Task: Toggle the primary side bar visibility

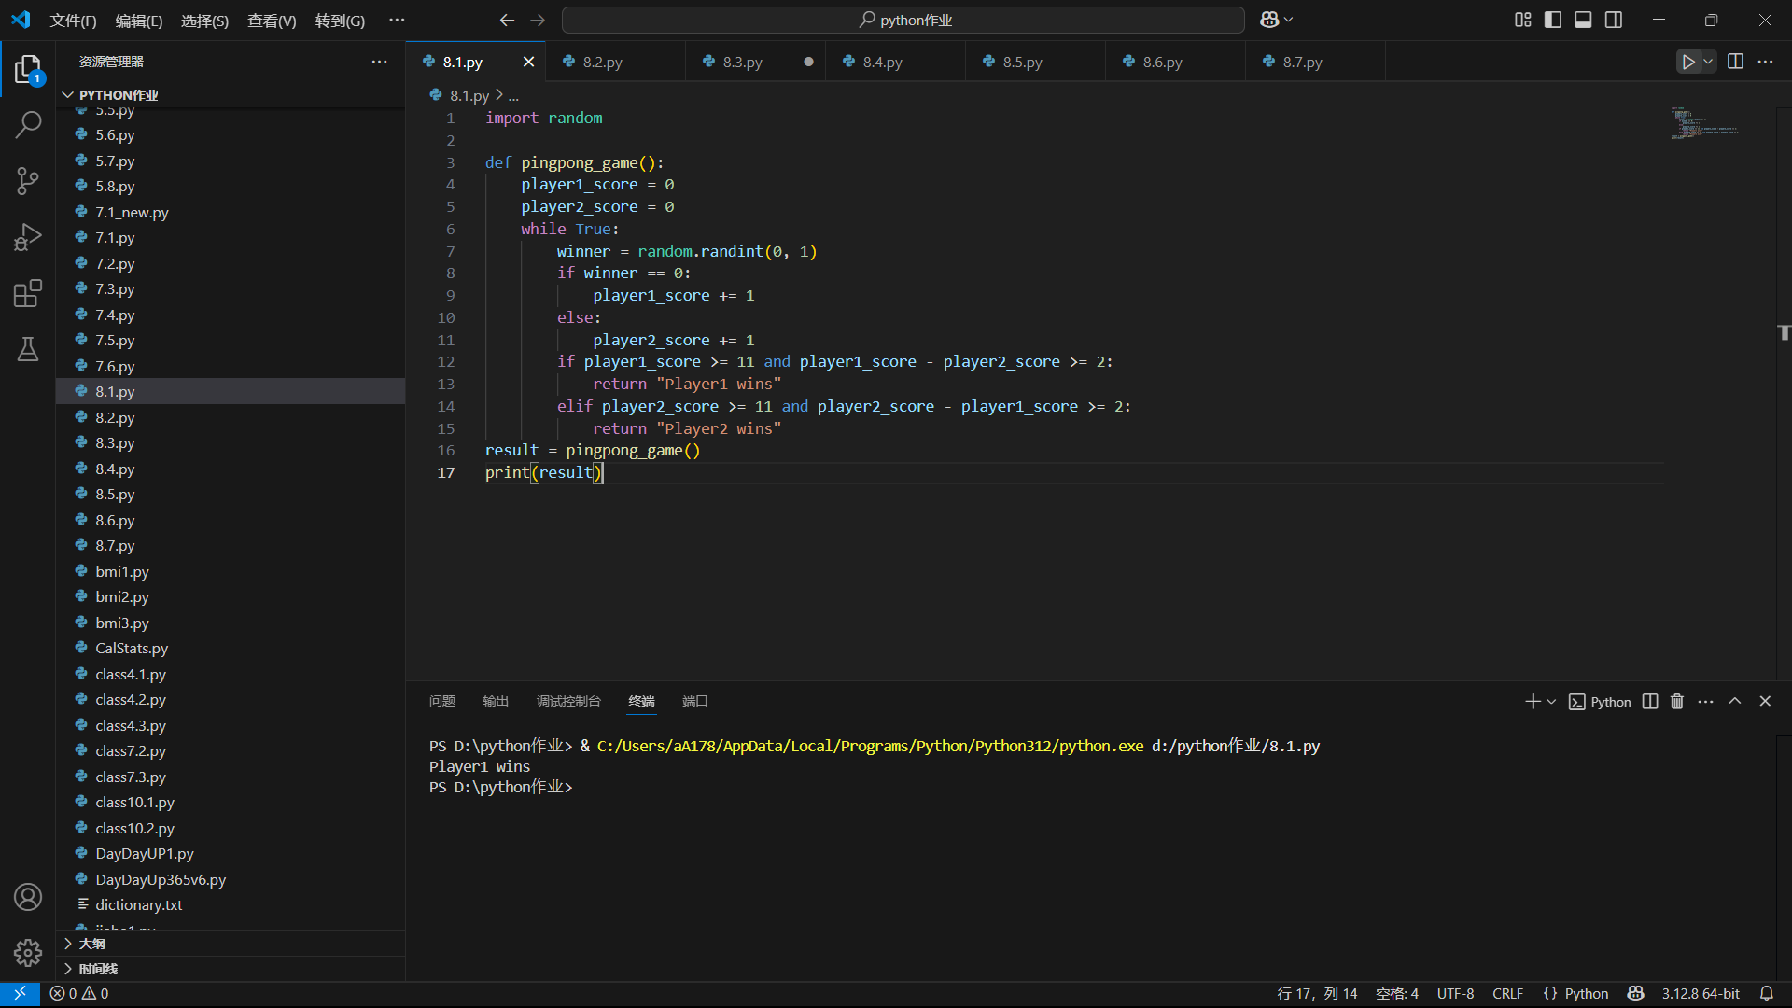Action: [1553, 20]
